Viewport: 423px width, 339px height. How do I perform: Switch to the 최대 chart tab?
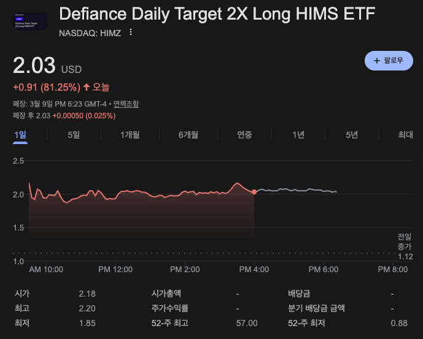[405, 134]
